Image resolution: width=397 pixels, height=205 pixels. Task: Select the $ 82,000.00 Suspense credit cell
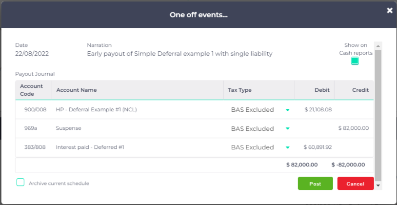tap(354, 128)
